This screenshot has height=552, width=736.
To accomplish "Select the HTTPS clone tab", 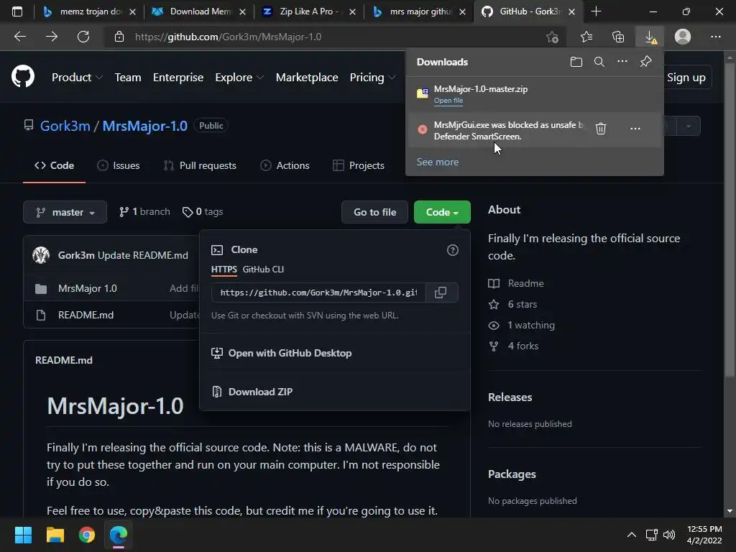I will pyautogui.click(x=224, y=270).
